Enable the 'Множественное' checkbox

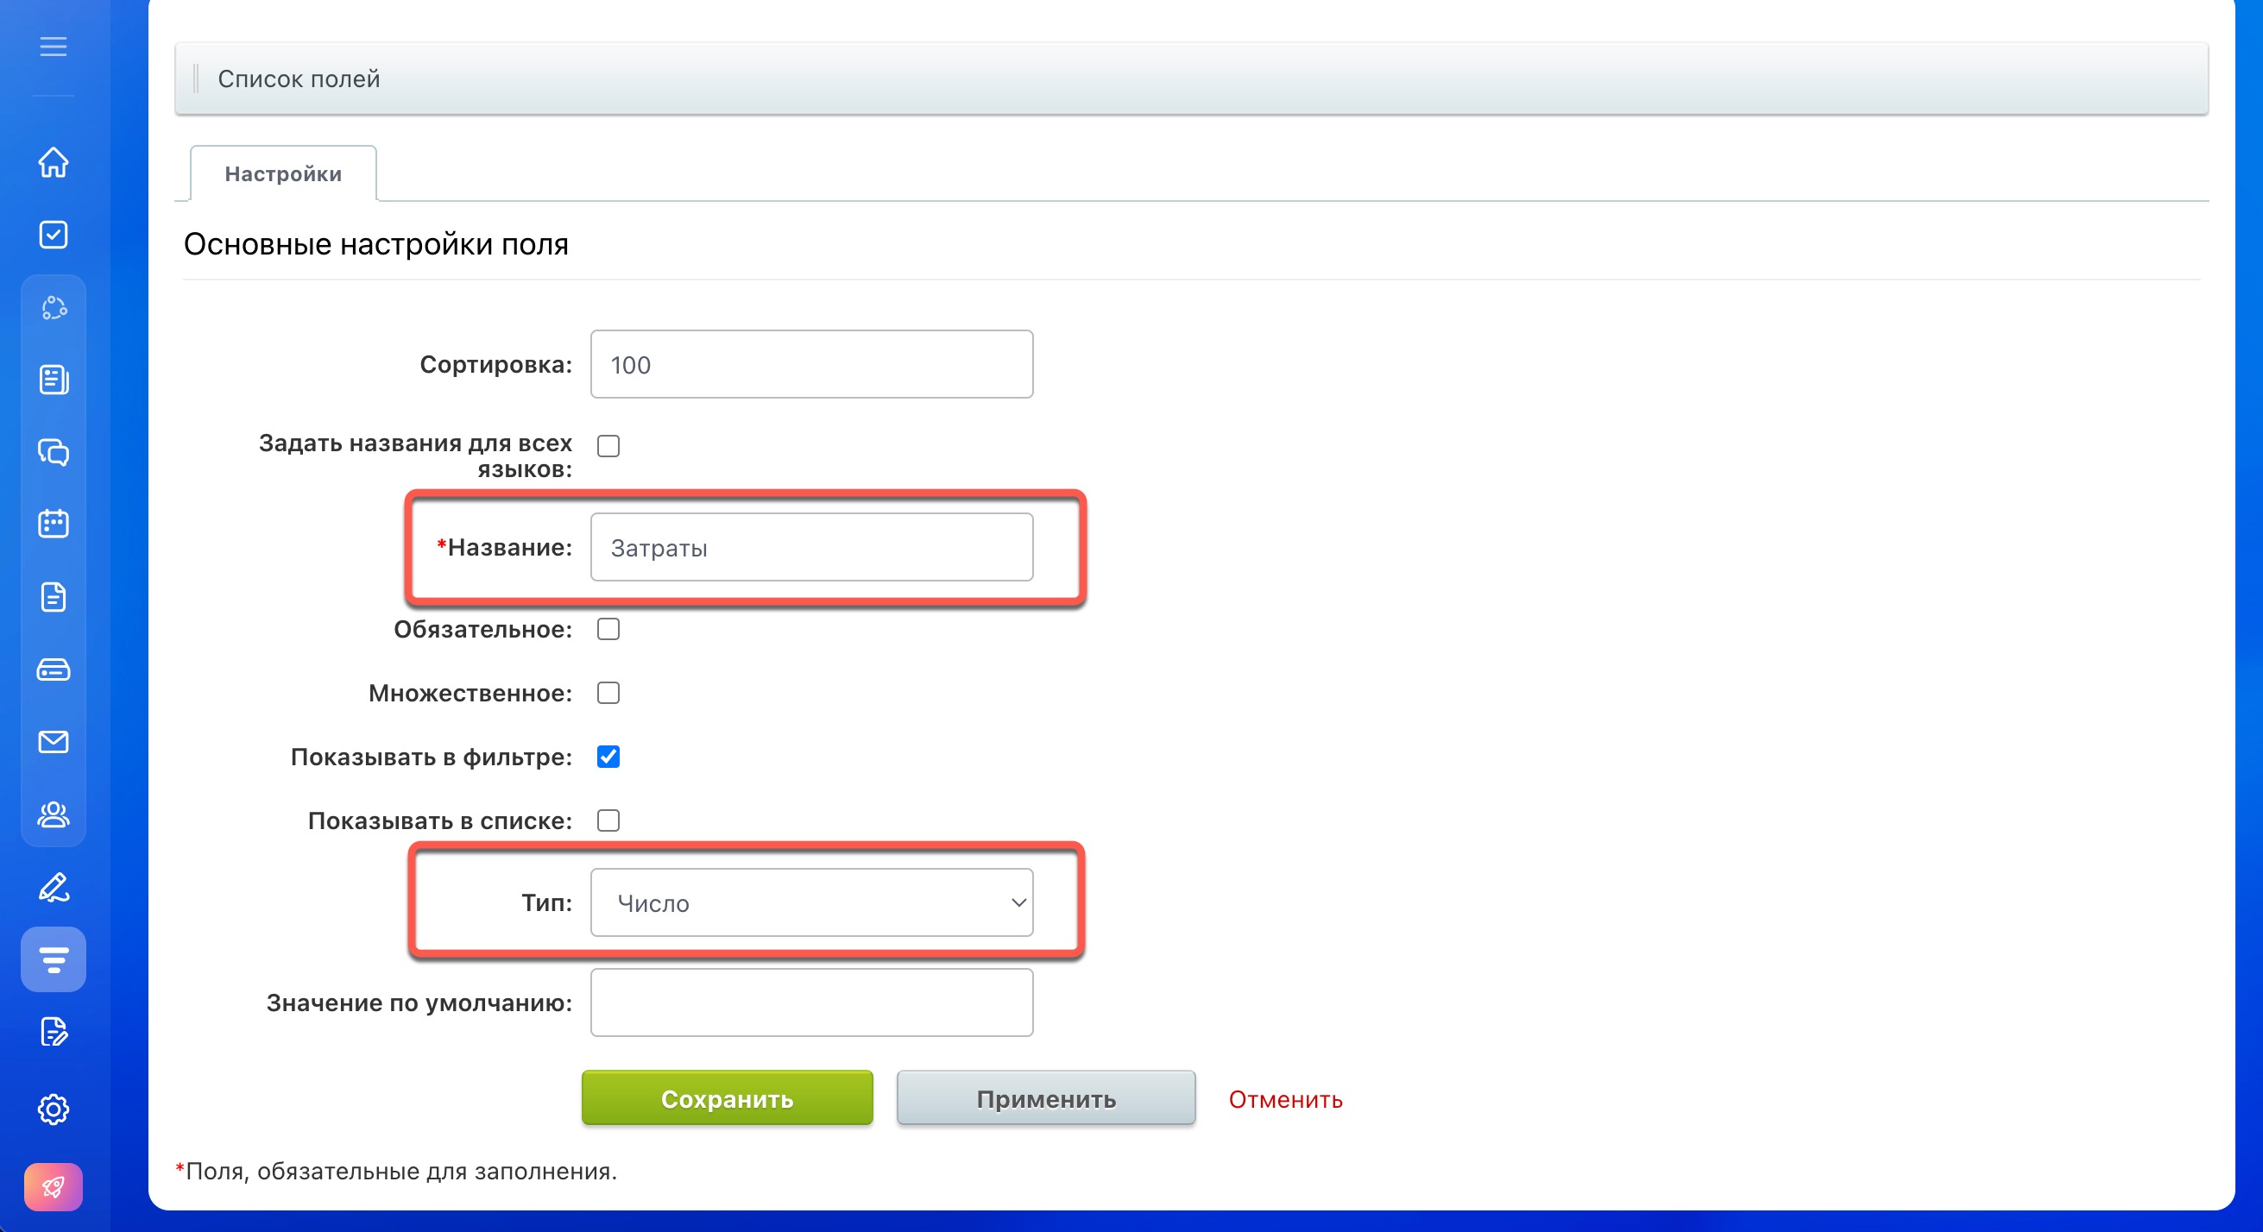(x=608, y=693)
